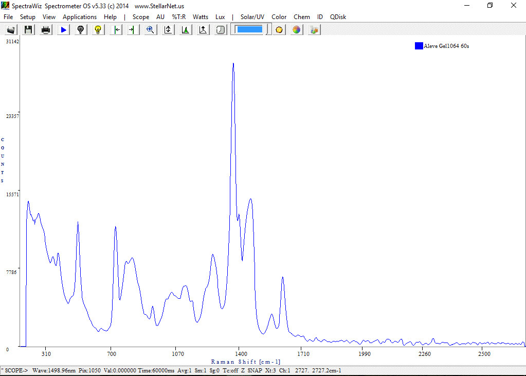Click the 31142 y-axis maximum value
This screenshot has width=526, height=376.
[12, 41]
